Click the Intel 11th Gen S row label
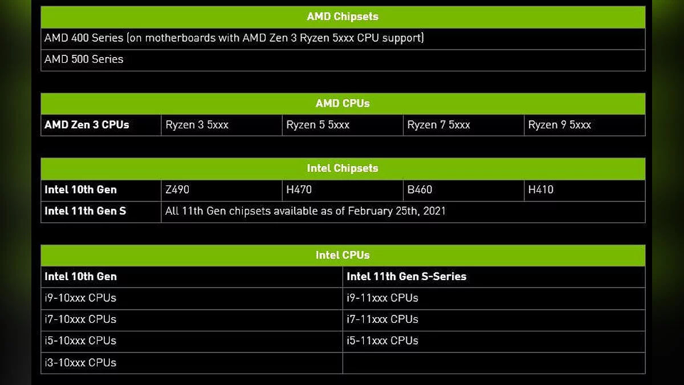Viewport: 684px width, 385px height. pyautogui.click(x=85, y=211)
